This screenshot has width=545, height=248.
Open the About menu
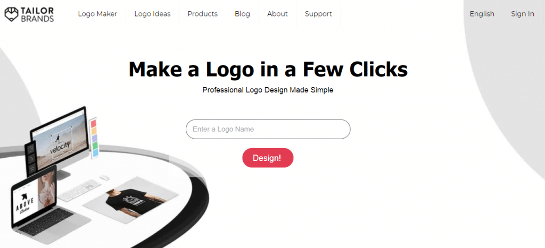pyautogui.click(x=277, y=14)
